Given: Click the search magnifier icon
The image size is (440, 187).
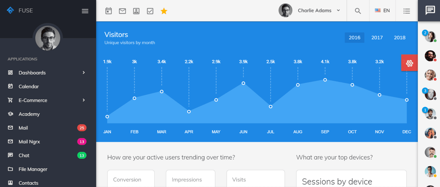Looking at the screenshot, I should 358,11.
